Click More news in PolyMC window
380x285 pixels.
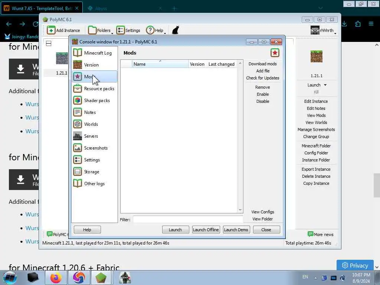tap(320, 235)
